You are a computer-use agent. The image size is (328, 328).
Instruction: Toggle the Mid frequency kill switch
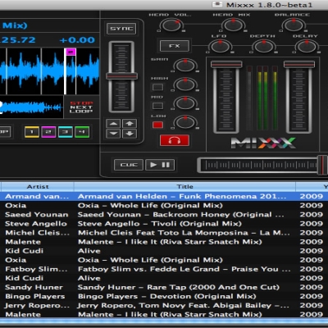(x=157, y=106)
